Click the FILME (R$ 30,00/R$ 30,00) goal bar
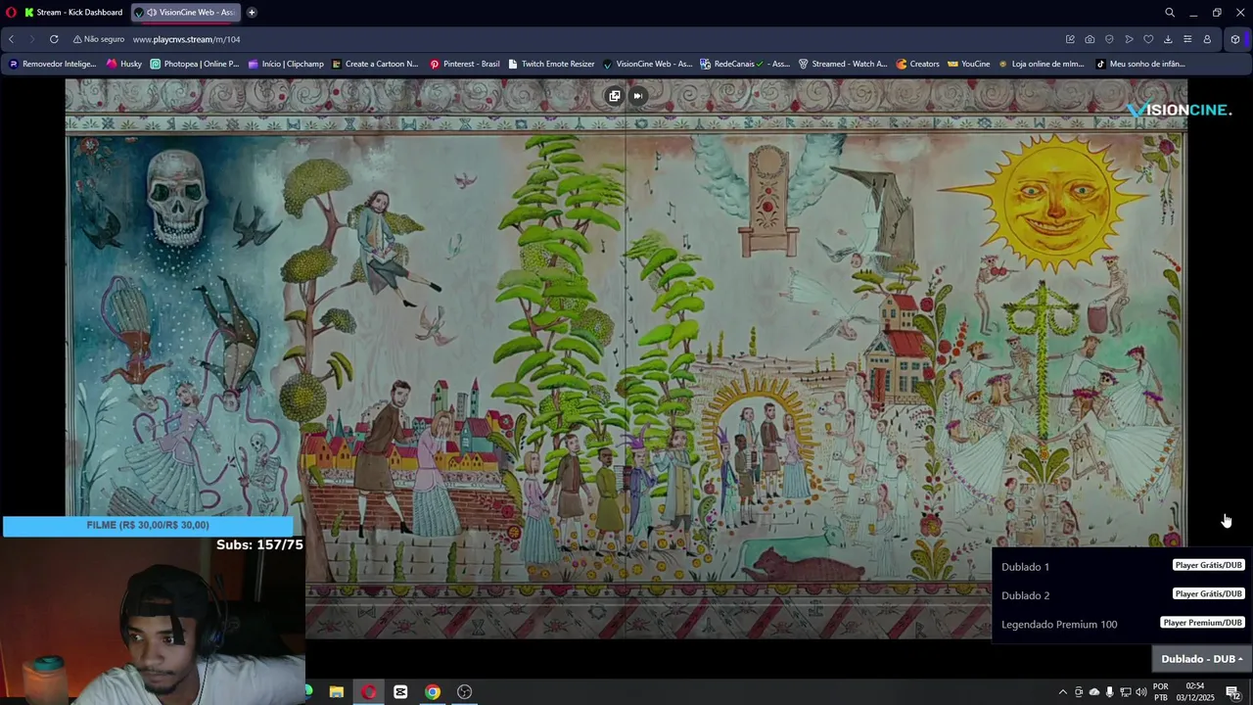1253x705 pixels. pyautogui.click(x=148, y=526)
